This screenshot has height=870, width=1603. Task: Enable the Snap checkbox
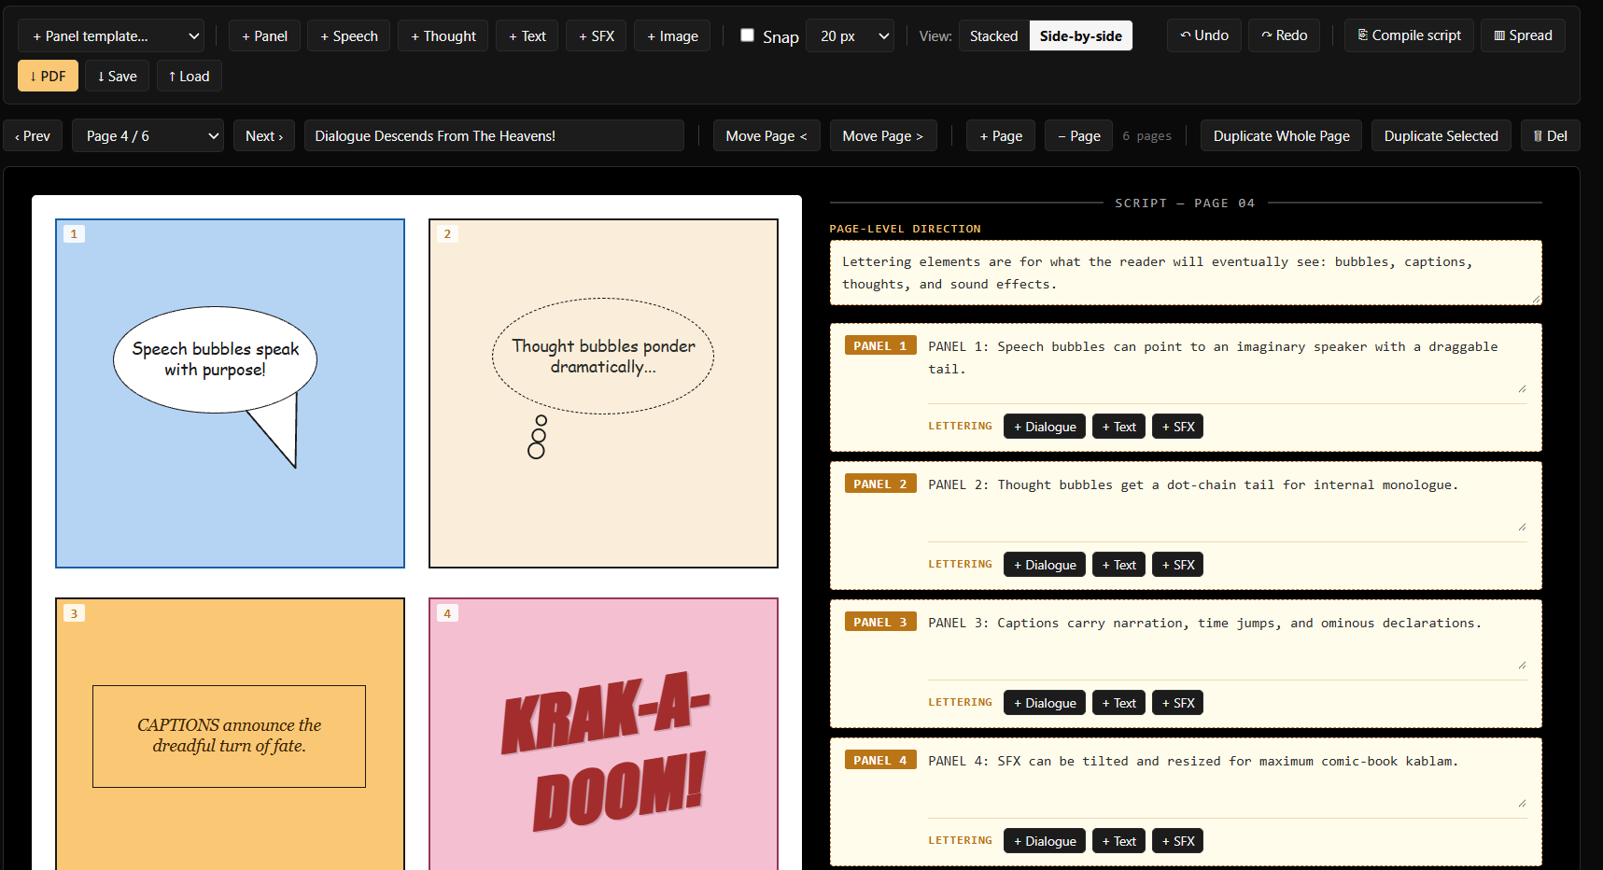(747, 35)
